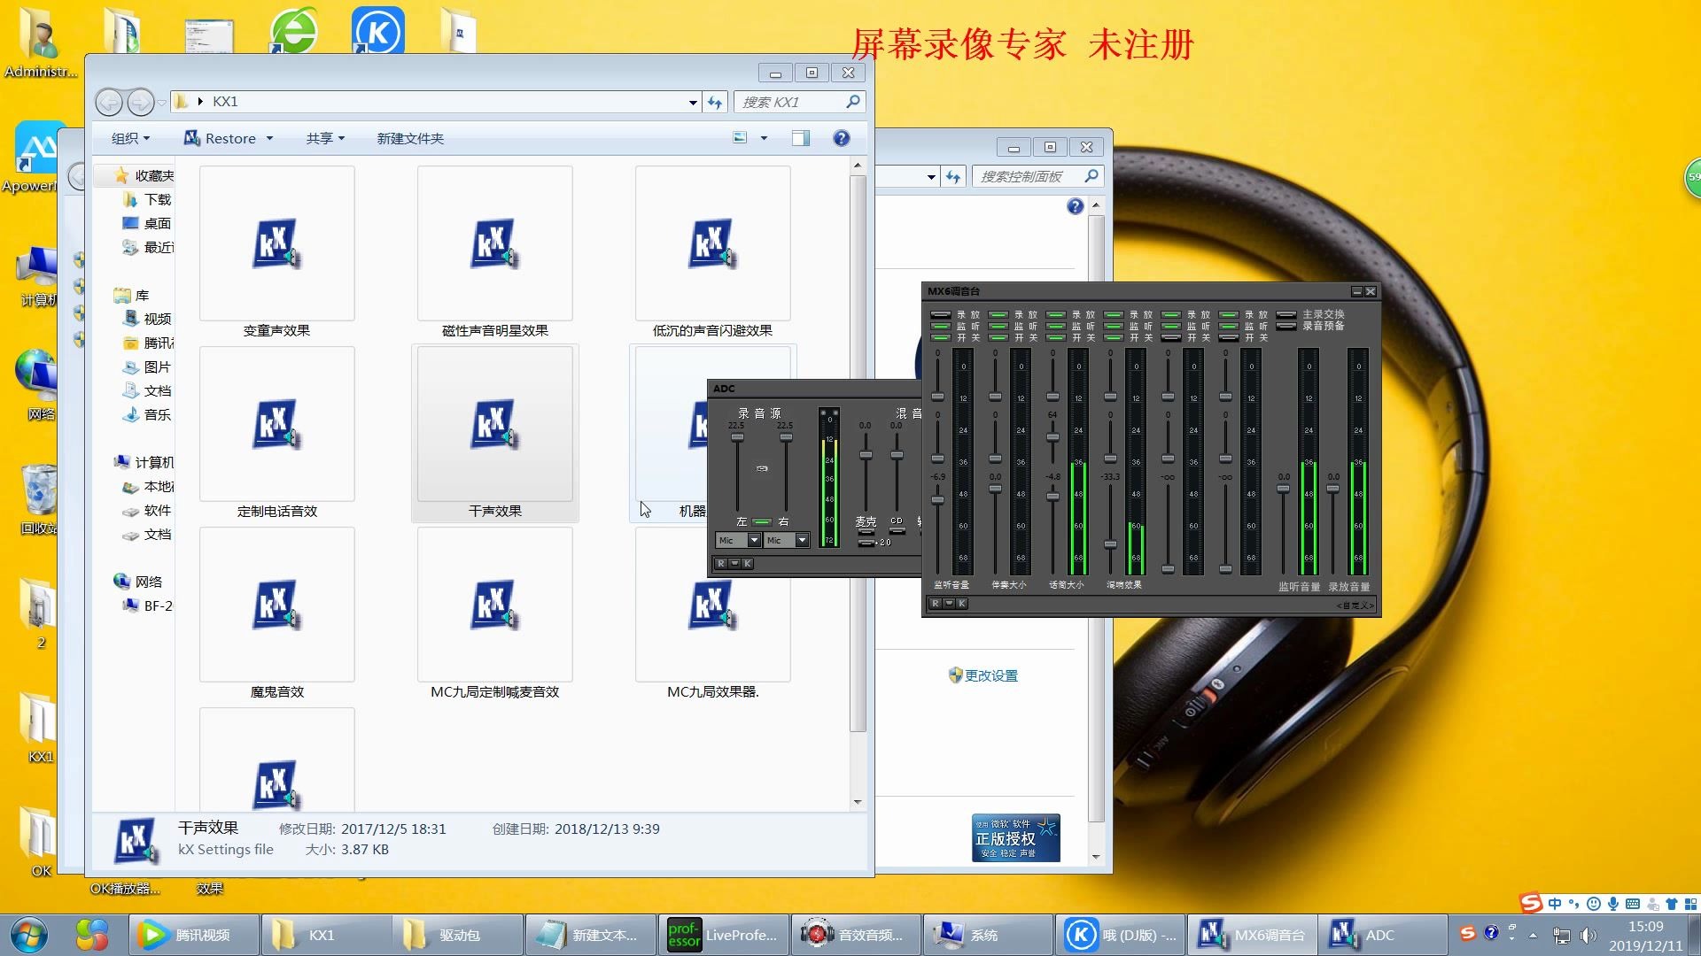Click the <自定义> label in MX6调音台
The image size is (1701, 956).
[x=1355, y=605]
